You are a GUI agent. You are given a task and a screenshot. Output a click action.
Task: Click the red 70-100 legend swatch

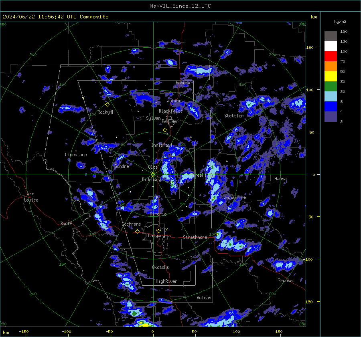pyautogui.click(x=331, y=56)
